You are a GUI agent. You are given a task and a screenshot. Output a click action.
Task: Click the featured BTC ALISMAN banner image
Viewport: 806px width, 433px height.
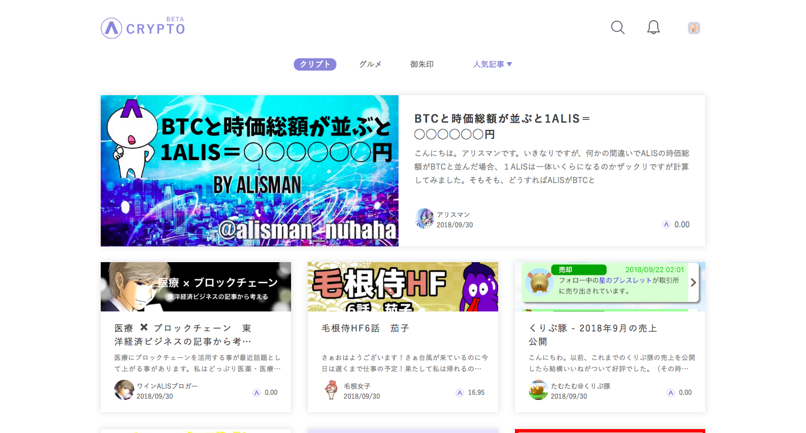(x=249, y=171)
